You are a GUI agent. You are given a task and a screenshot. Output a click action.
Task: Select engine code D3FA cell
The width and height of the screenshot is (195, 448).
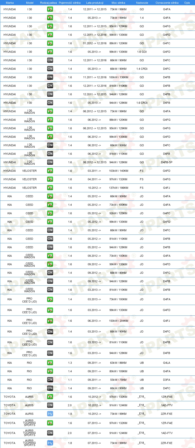point(167,380)
